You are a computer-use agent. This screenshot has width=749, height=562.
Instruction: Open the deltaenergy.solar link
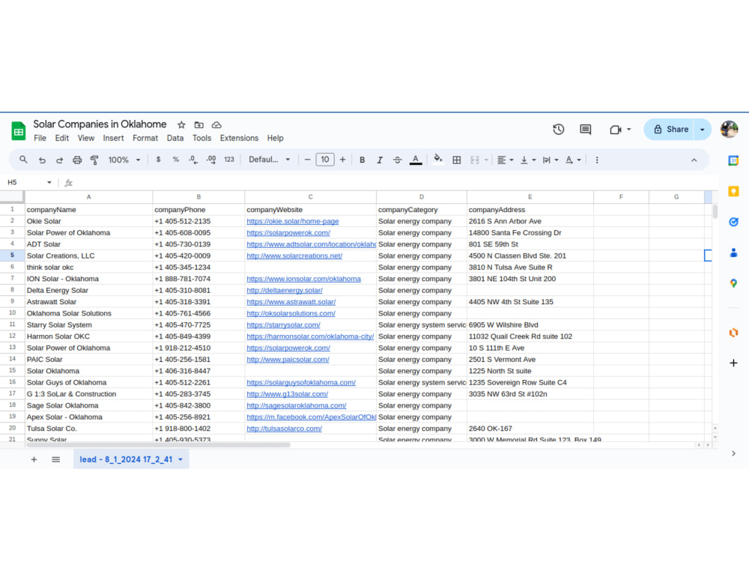284,291
